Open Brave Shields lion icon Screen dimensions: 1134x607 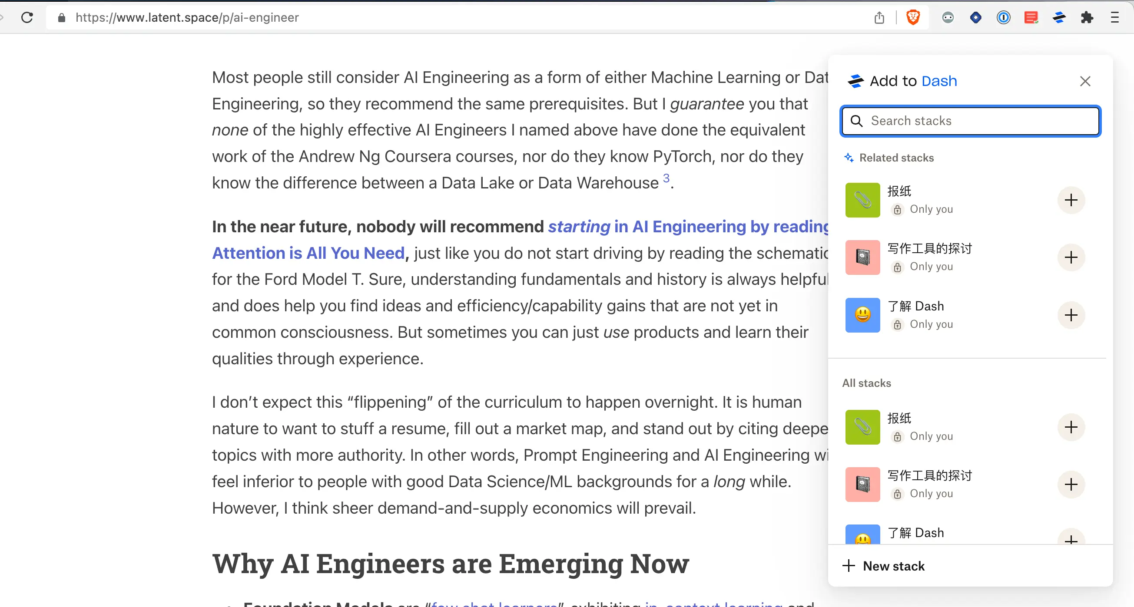(x=913, y=18)
